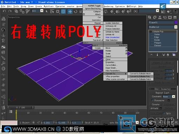Click the Redo arrow icon
This screenshot has width=179, height=134.
[10, 11]
